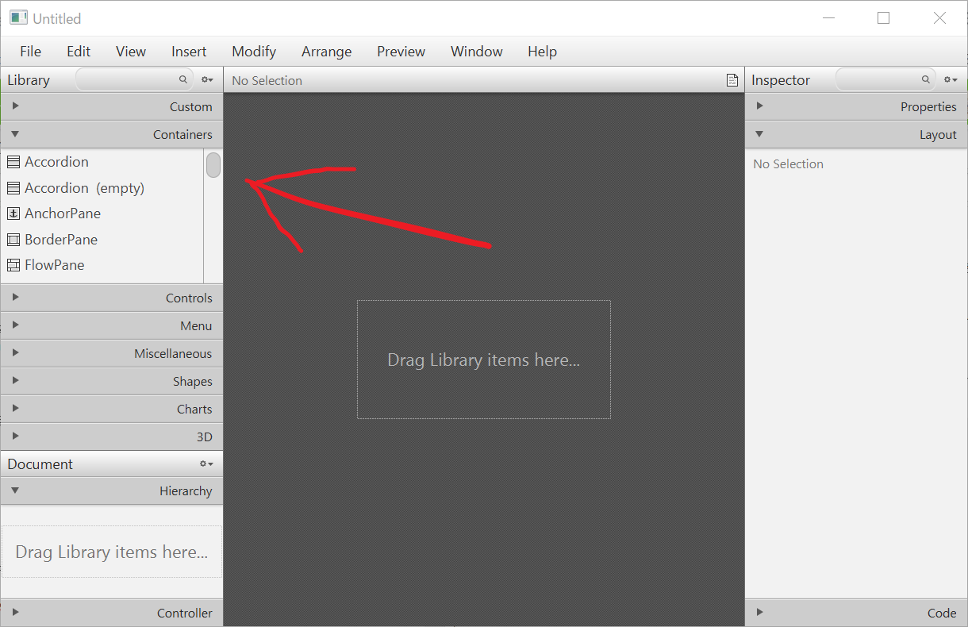Click the Inspector search magnifier icon
Image resolution: width=968 pixels, height=627 pixels.
coord(925,79)
